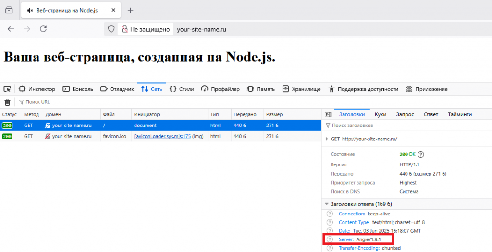
Task: Switch to the Запрос details tab
Action: point(405,114)
